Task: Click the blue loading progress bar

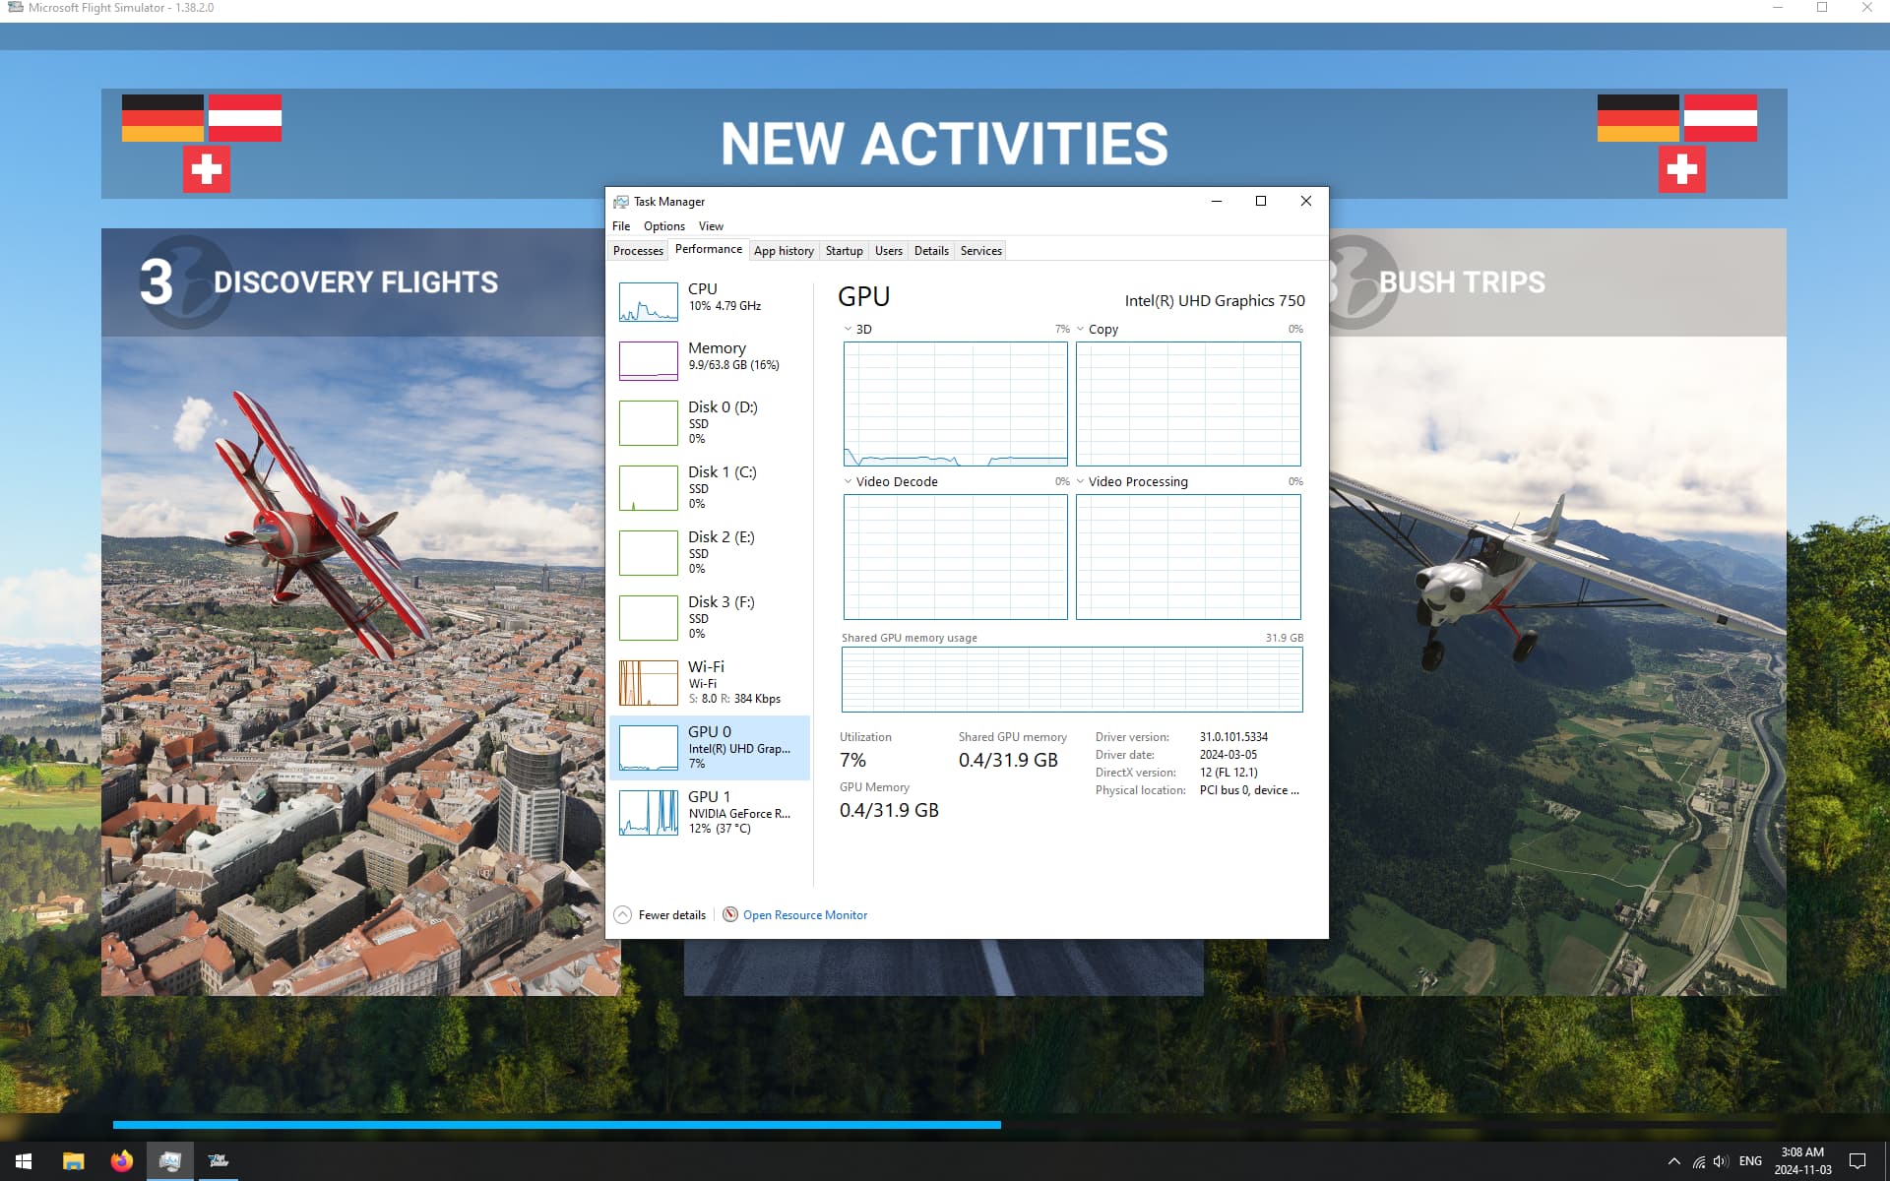Action: 556,1124
